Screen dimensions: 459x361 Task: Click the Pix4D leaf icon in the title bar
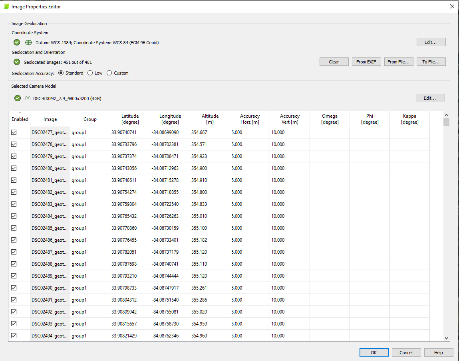coord(6,6)
